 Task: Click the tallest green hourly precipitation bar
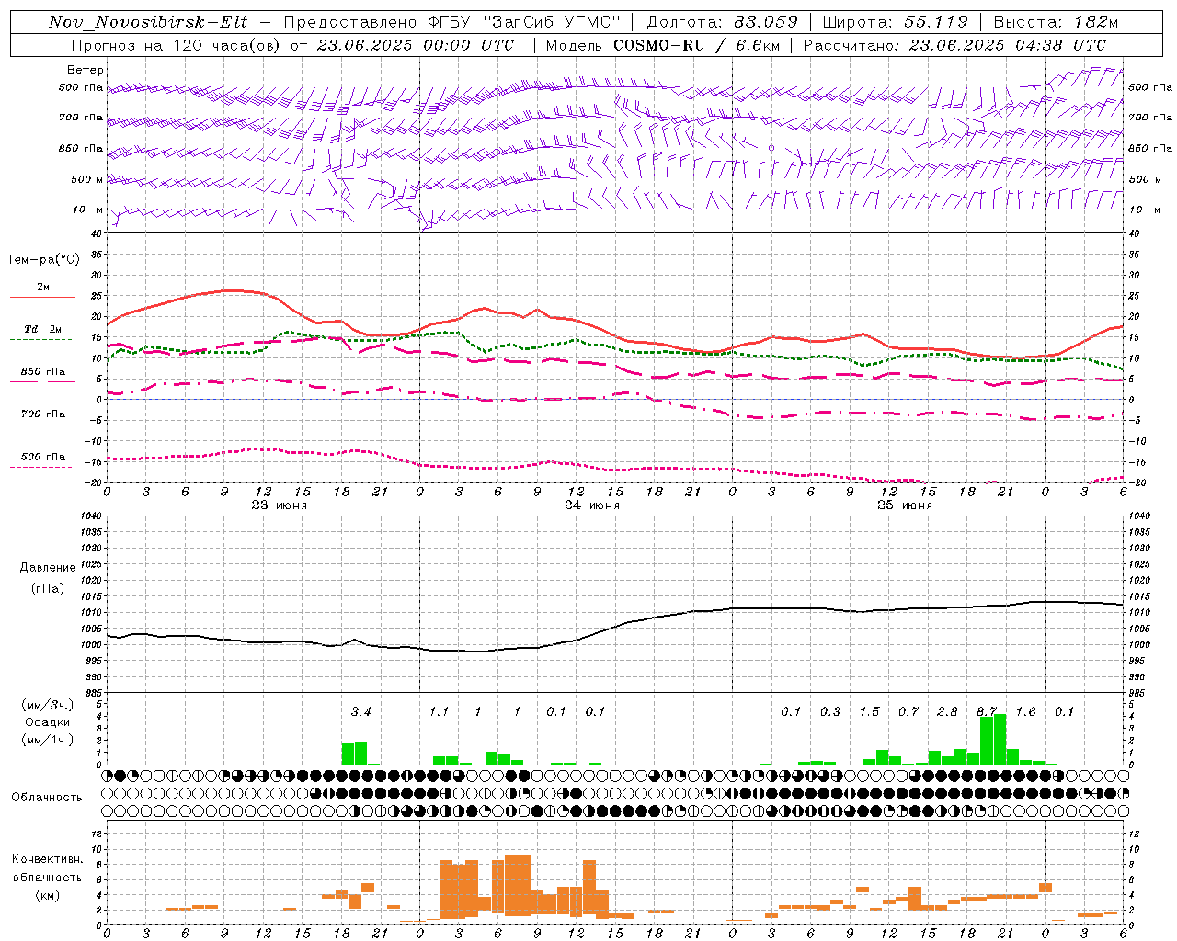(1000, 740)
